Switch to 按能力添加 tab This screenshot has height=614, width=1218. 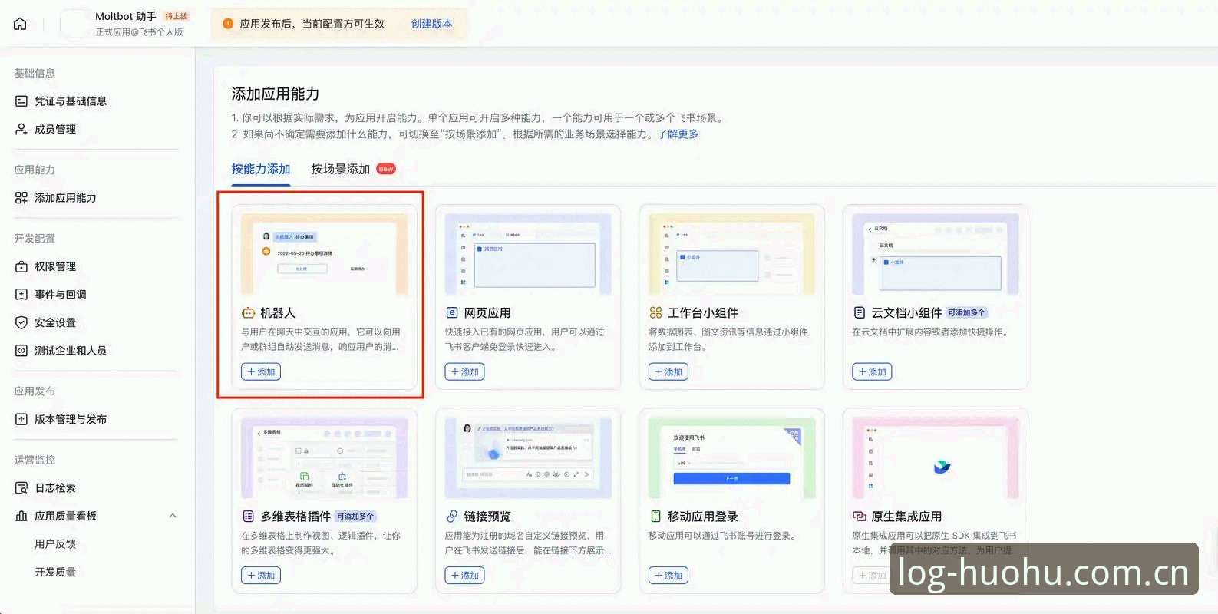261,169
